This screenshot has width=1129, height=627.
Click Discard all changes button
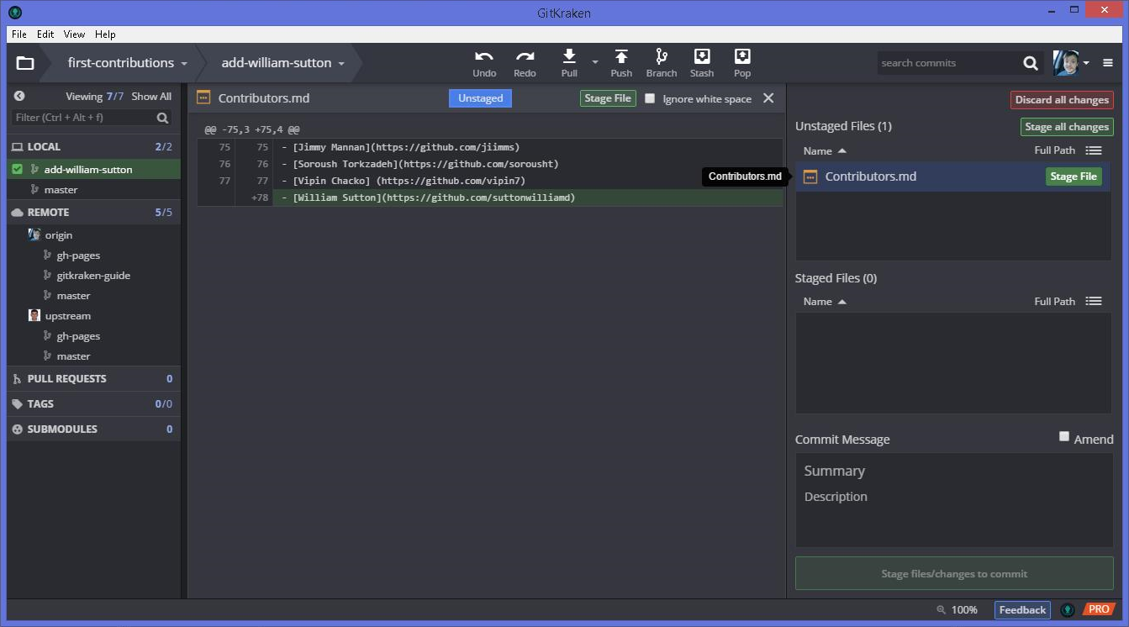[1062, 100]
